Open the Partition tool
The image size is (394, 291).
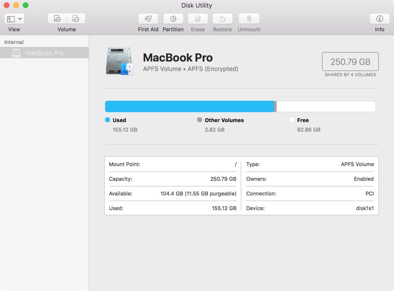pyautogui.click(x=173, y=19)
